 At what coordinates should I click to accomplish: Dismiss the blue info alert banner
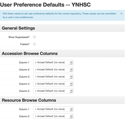pos(121,14)
